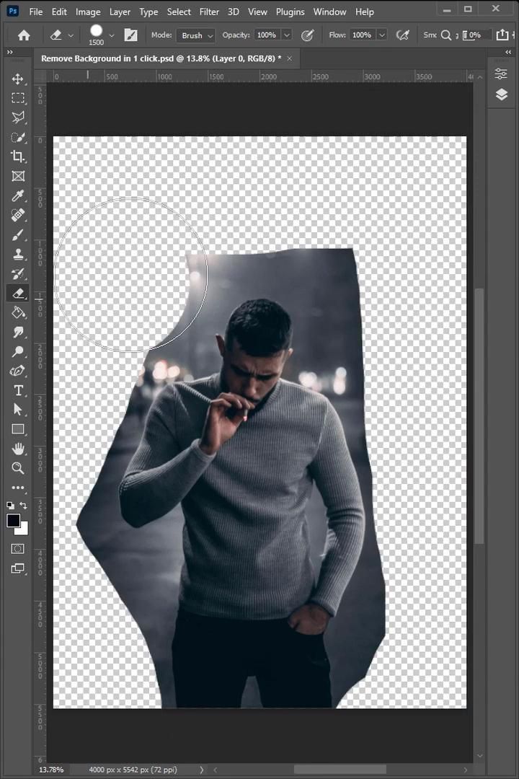Select the Remove Background document tab

[x=161, y=58]
